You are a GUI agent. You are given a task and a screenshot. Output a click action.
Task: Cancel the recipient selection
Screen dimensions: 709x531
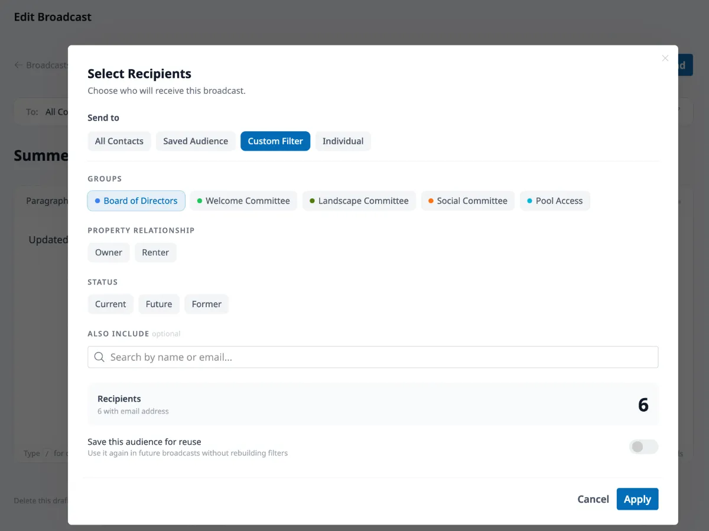[593, 499]
